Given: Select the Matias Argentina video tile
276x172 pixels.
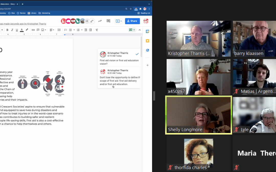Looking at the screenshot, I should [x=254, y=77].
